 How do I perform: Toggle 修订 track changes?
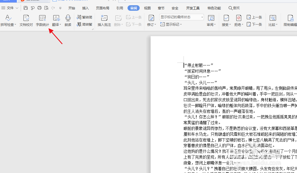151,18
